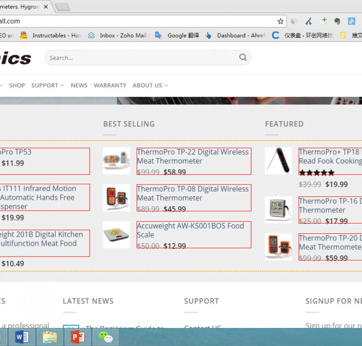Click the blue RSS feed extension icon

pyautogui.click(x=351, y=21)
